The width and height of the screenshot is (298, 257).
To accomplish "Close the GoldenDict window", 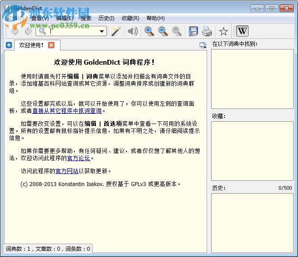I will point(286,8).
